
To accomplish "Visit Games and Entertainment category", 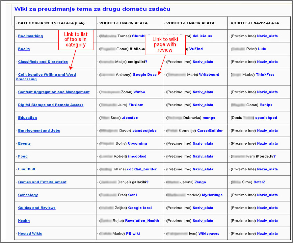I will pyautogui.click(x=42, y=182).
